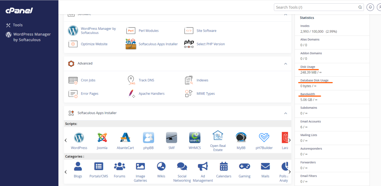This screenshot has width=381, height=186.
Task: Open the Social Networking category icon
Action: [182, 166]
